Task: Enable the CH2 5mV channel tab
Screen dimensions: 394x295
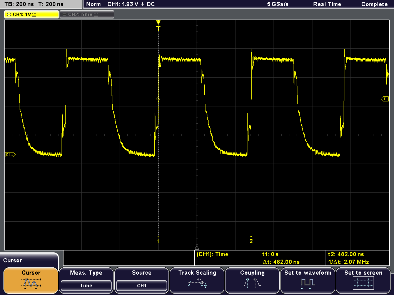Action: [87, 14]
